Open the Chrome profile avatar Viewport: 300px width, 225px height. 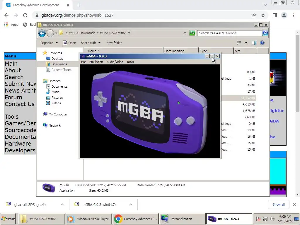[284, 15]
